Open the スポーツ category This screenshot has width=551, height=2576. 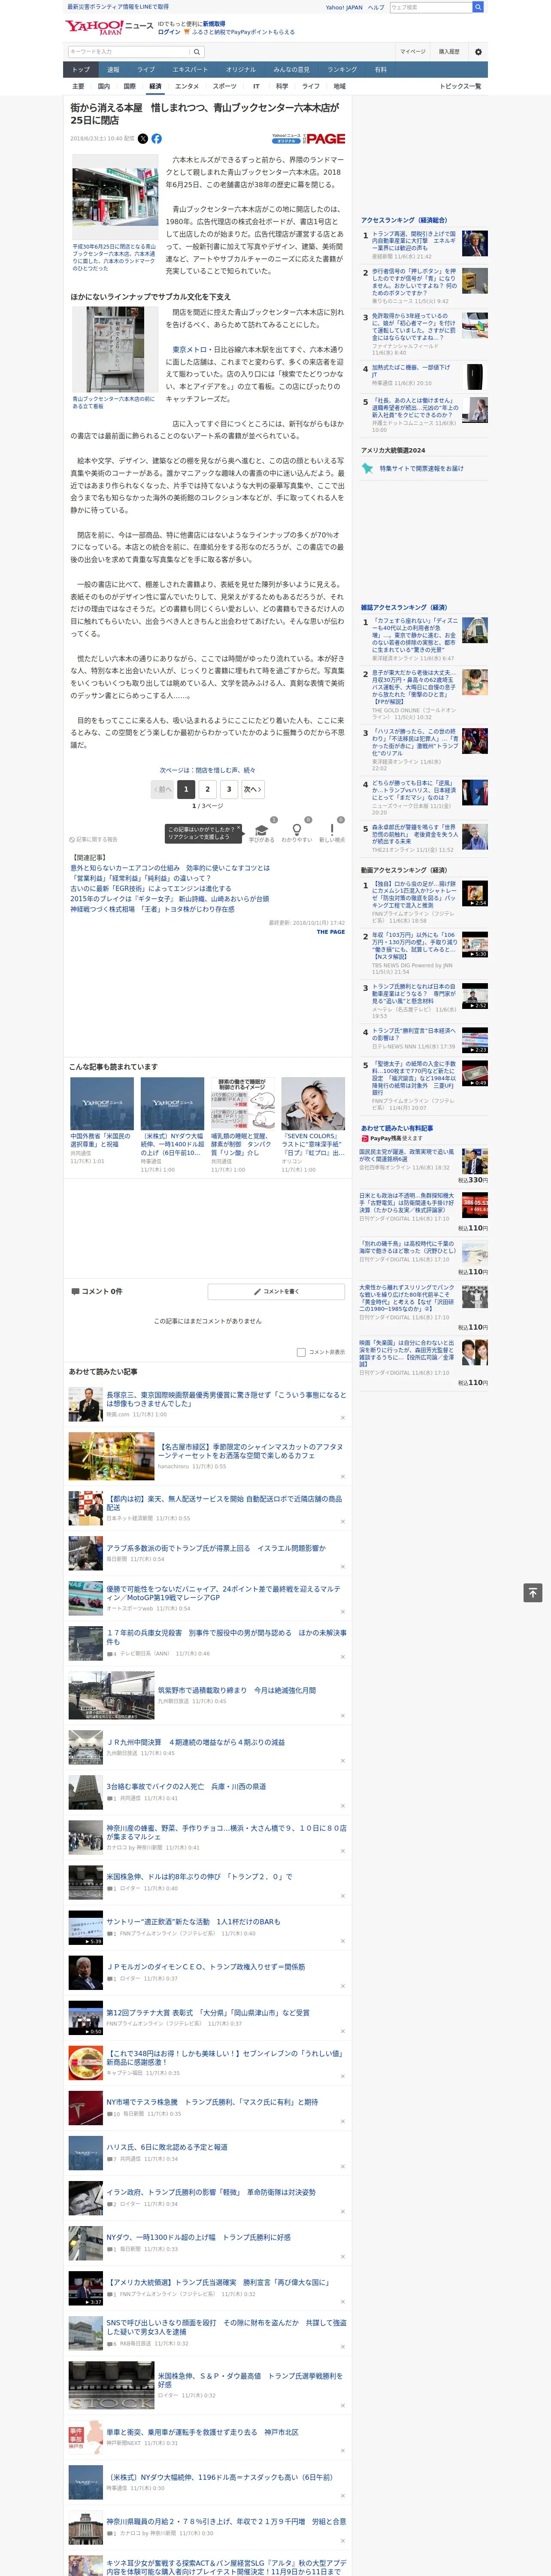pyautogui.click(x=225, y=86)
